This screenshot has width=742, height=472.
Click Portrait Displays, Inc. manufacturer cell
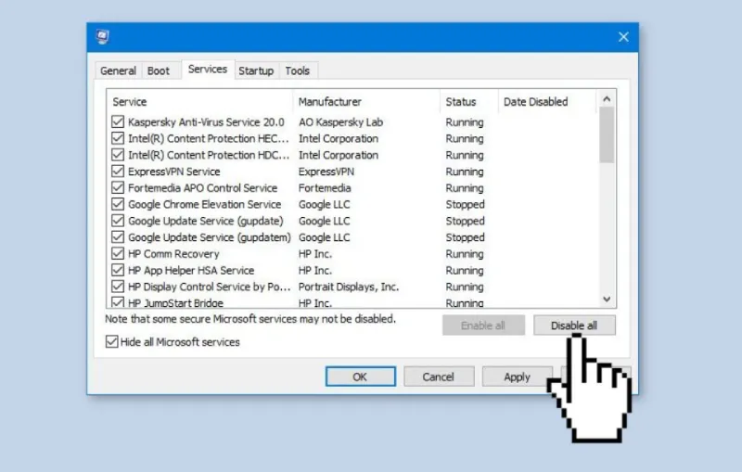click(x=349, y=287)
